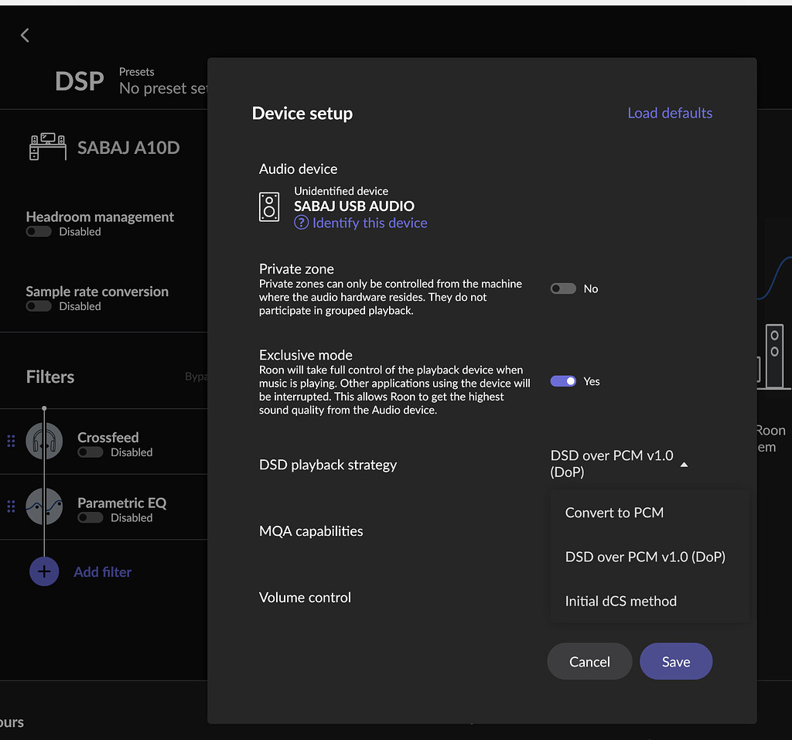The height and width of the screenshot is (740, 792).
Task: Click the Crossfeed headphones icon
Action: coord(44,442)
